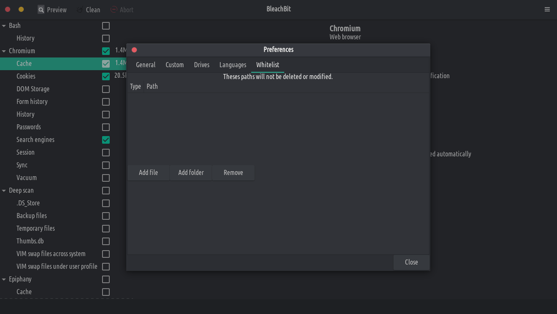Switch to the General tab
This screenshot has width=557, height=314.
pos(146,65)
